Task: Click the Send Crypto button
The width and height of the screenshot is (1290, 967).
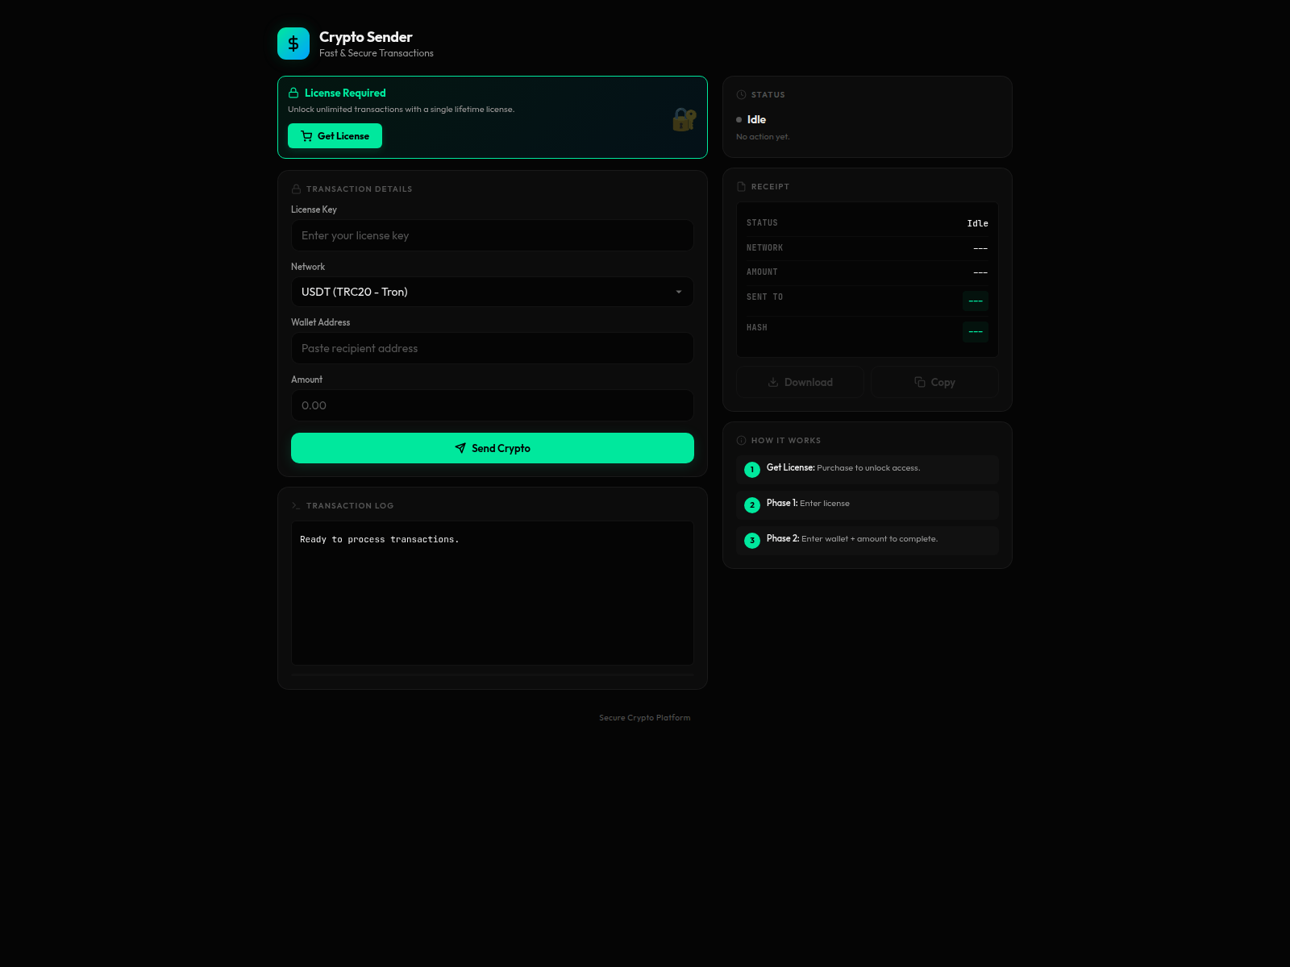Action: [x=492, y=448]
